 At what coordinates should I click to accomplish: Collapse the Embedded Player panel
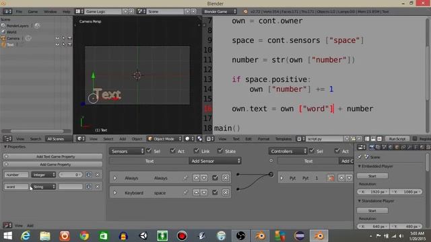(x=360, y=166)
